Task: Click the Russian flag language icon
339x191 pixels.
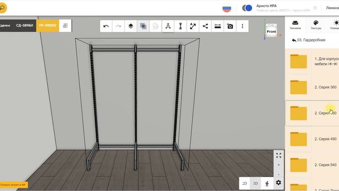Action: [227, 8]
